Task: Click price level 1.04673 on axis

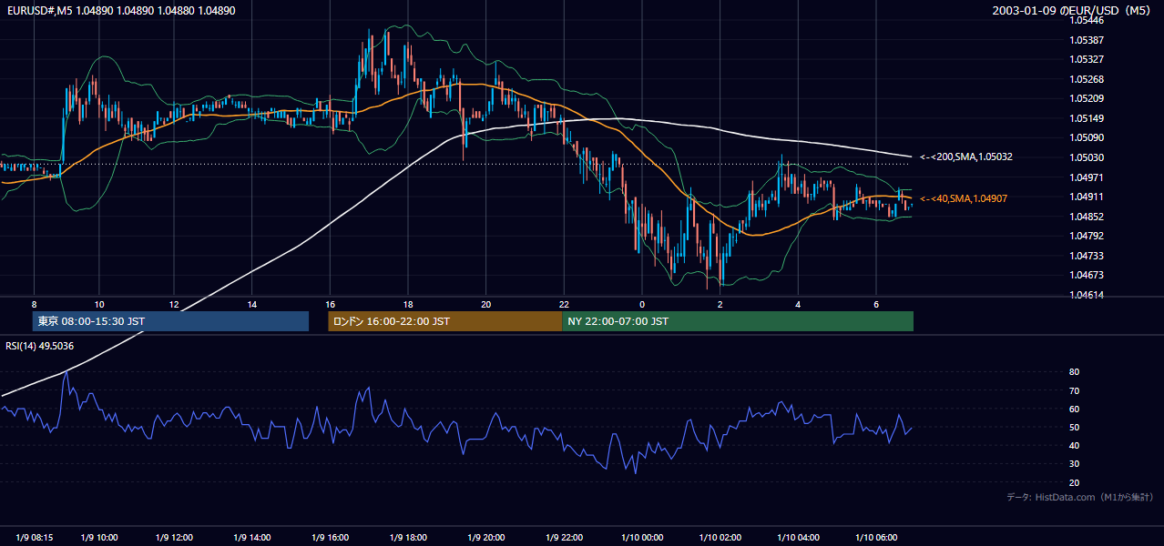Action: [1086, 275]
